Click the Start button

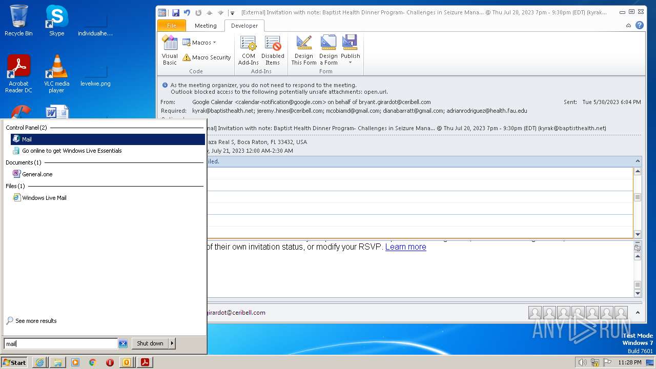coord(14,362)
